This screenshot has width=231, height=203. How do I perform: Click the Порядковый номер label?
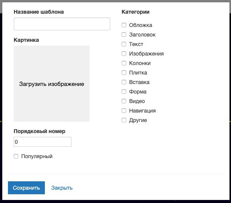(x=40, y=131)
